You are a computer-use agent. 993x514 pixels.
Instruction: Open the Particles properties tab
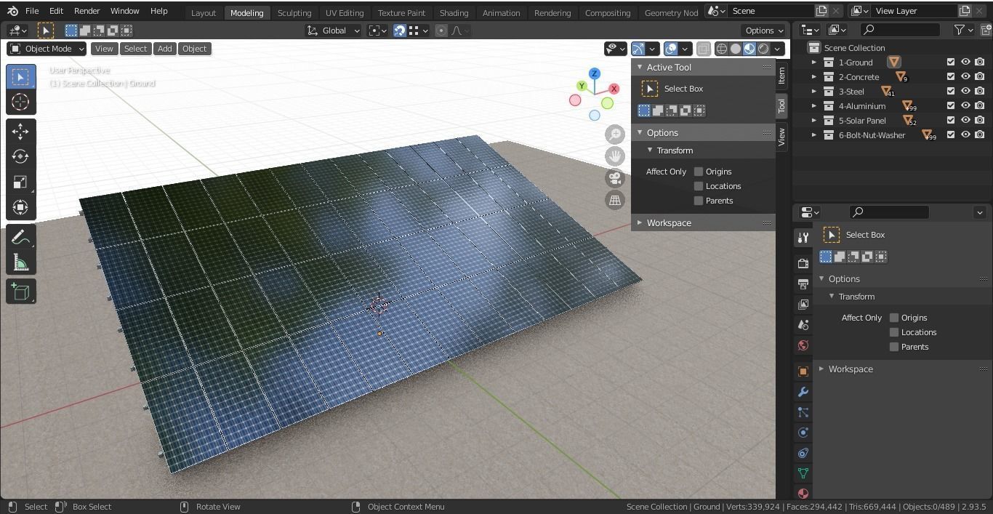tap(803, 411)
